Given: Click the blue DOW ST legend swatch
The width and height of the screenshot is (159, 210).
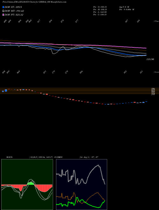Looking at the screenshot, I should pos(3,7).
